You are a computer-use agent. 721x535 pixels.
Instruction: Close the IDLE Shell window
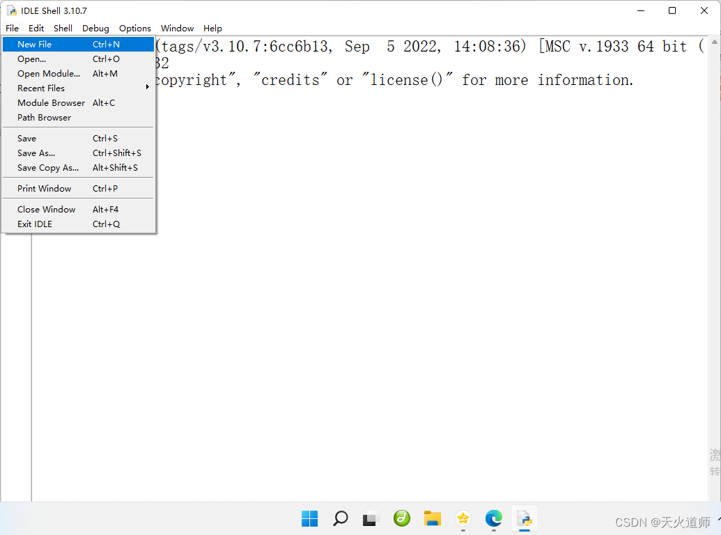(x=704, y=10)
